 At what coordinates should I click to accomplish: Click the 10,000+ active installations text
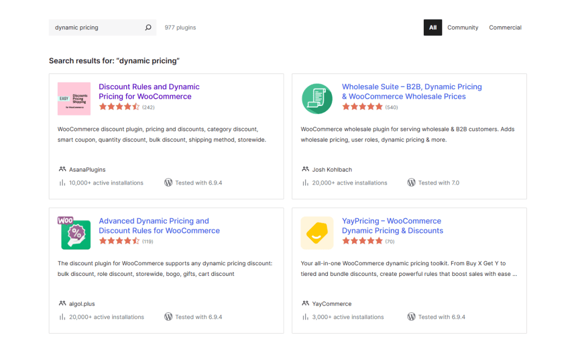coord(106,183)
